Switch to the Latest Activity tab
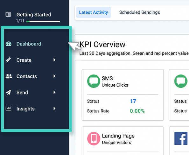 click(94, 12)
